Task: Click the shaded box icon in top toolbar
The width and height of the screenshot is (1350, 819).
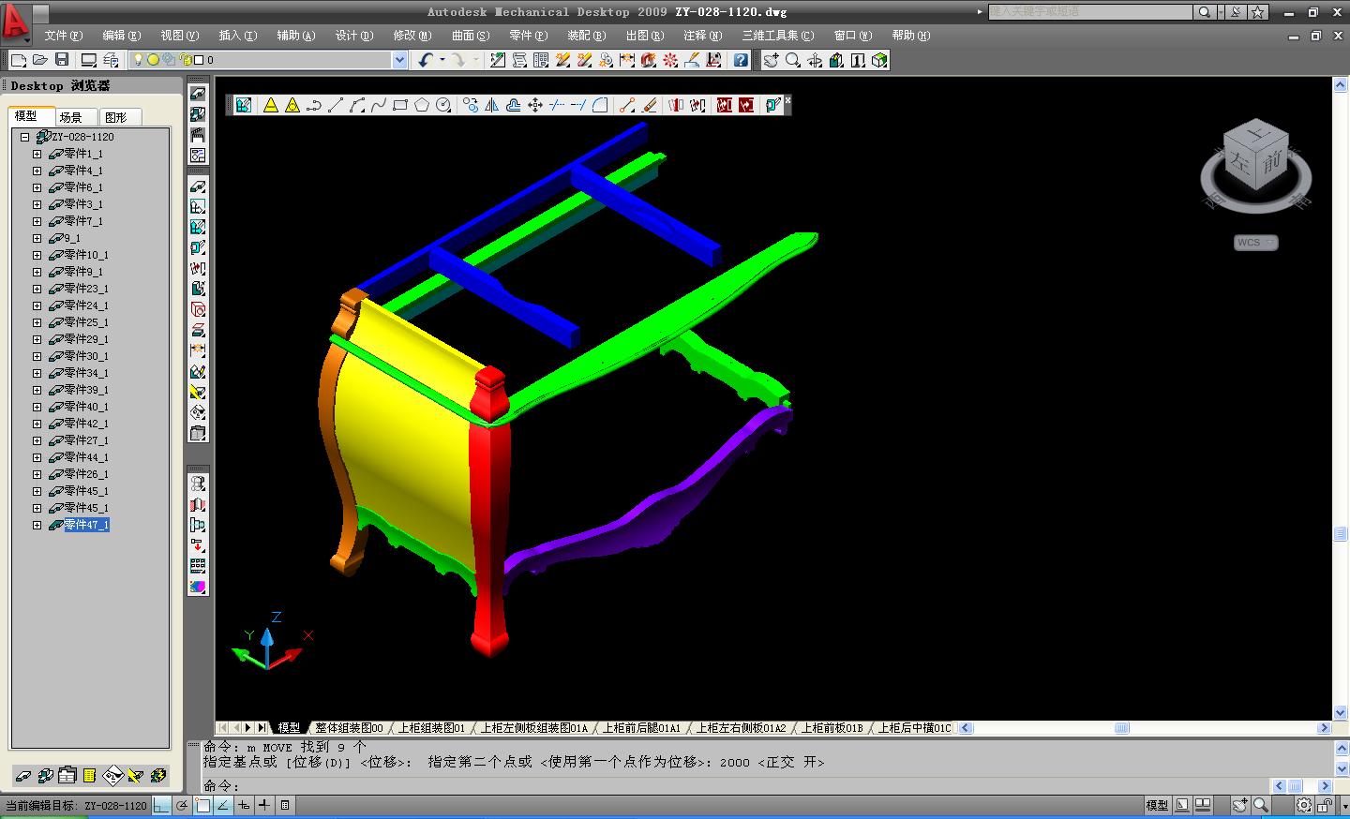Action: point(879,60)
